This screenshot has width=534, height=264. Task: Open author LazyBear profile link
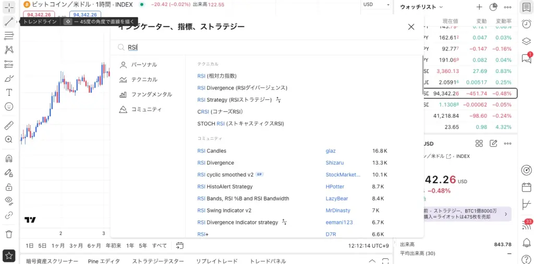pyautogui.click(x=337, y=198)
